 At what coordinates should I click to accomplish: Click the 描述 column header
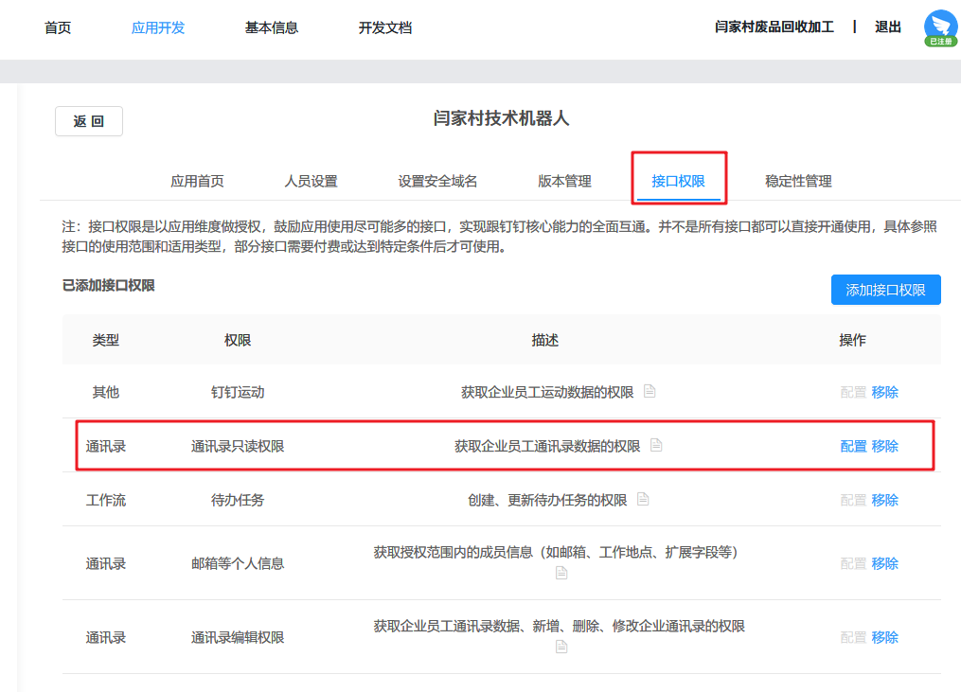click(544, 340)
